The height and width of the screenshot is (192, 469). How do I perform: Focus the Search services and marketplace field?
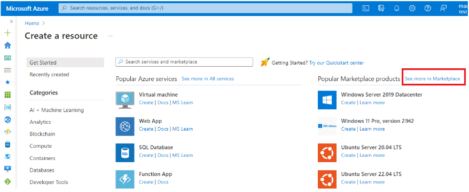pos(184,62)
